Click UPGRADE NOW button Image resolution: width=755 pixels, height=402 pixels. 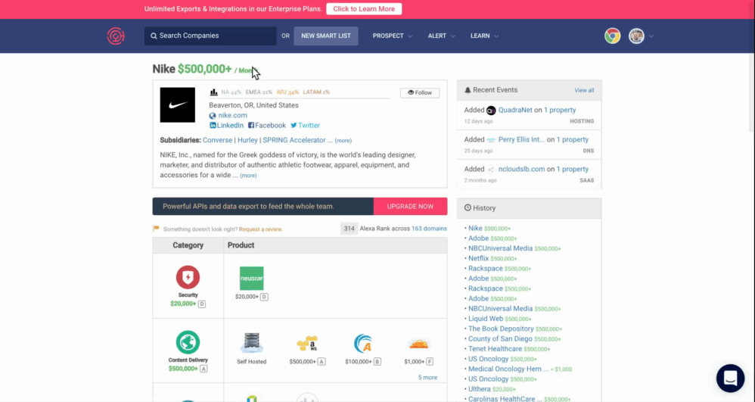[410, 207]
